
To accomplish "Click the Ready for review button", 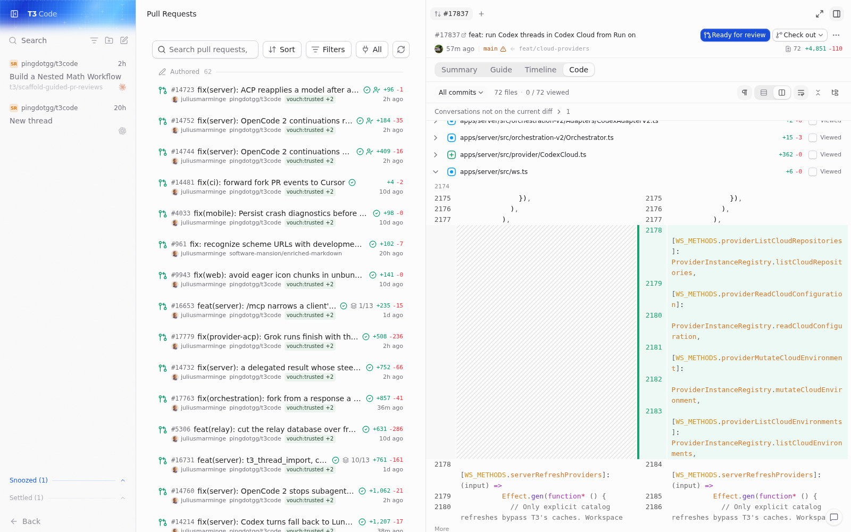I will (735, 35).
